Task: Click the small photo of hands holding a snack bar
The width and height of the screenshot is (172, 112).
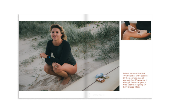Action: coord(136,30)
